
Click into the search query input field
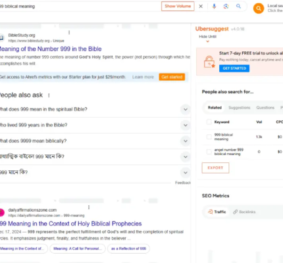79,7
